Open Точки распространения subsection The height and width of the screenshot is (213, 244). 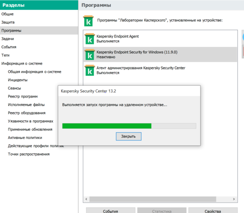(29, 154)
